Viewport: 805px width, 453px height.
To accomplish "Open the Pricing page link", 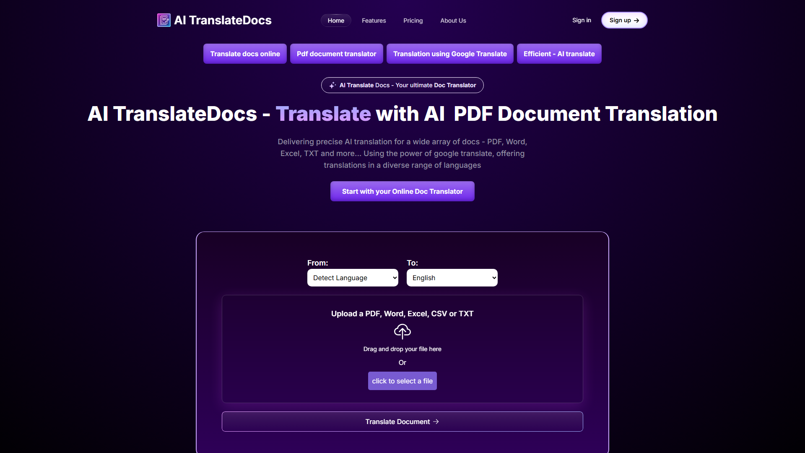I will [413, 21].
